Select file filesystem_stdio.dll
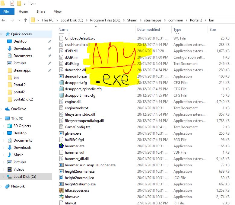 [80, 114]
